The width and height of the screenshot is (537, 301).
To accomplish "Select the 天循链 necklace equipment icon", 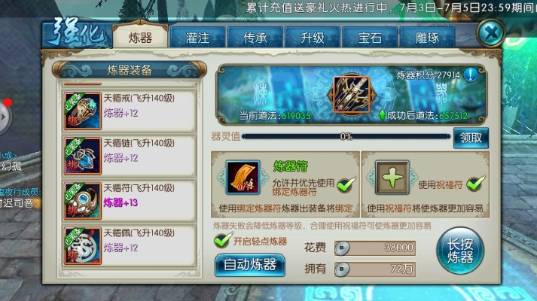I will click(x=83, y=156).
